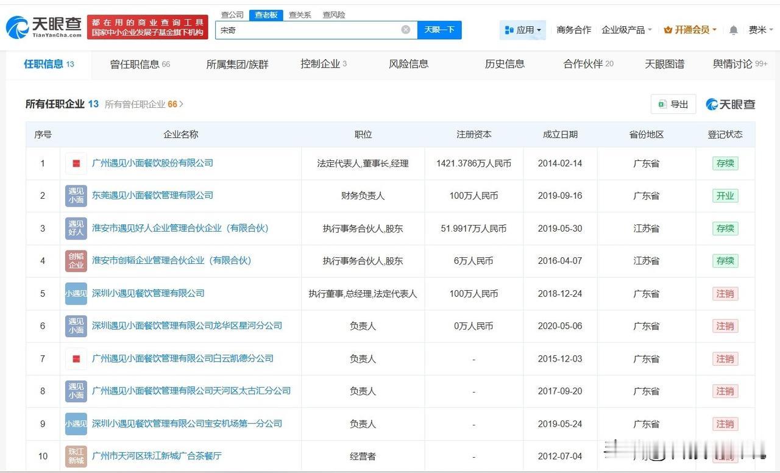Switch to the 查关系 search tab
The width and height of the screenshot is (780, 473).
300,15
